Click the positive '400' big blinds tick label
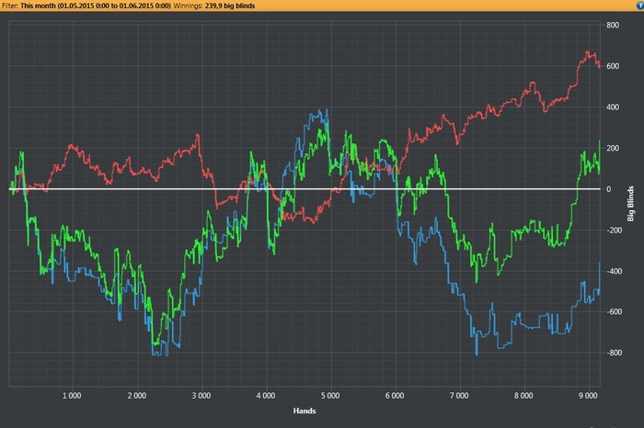The image size is (644, 428). point(613,107)
